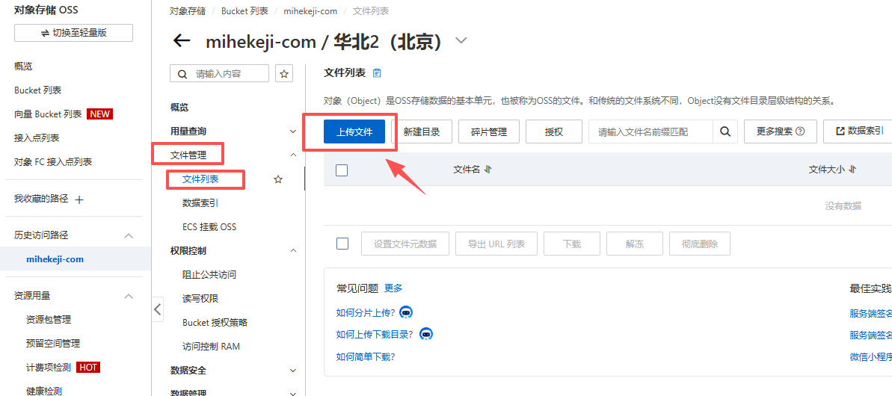Click Bucket 列表 in the breadcrumb
Viewport: 892px width, 396px height.
[243, 10]
